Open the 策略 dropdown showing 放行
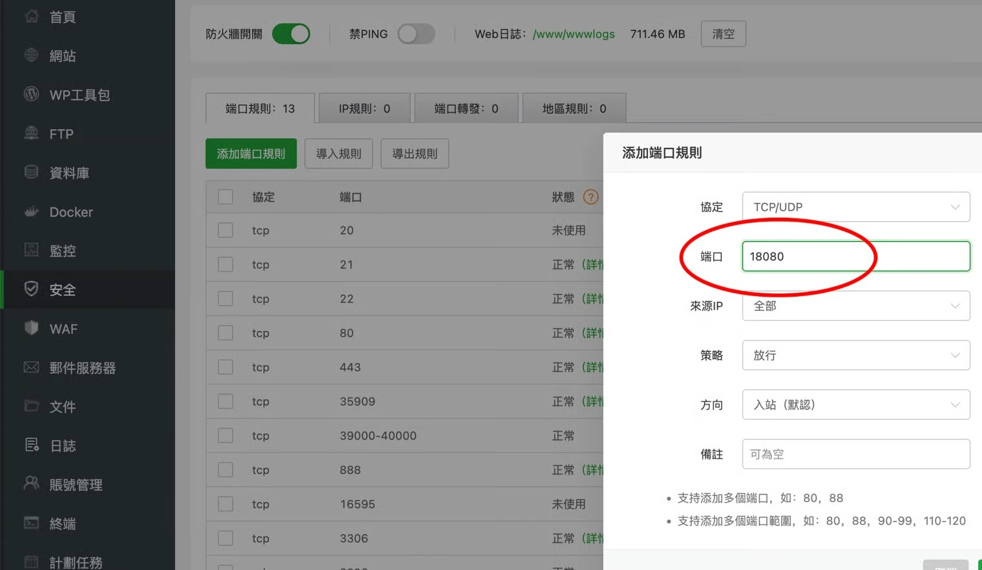 [855, 355]
